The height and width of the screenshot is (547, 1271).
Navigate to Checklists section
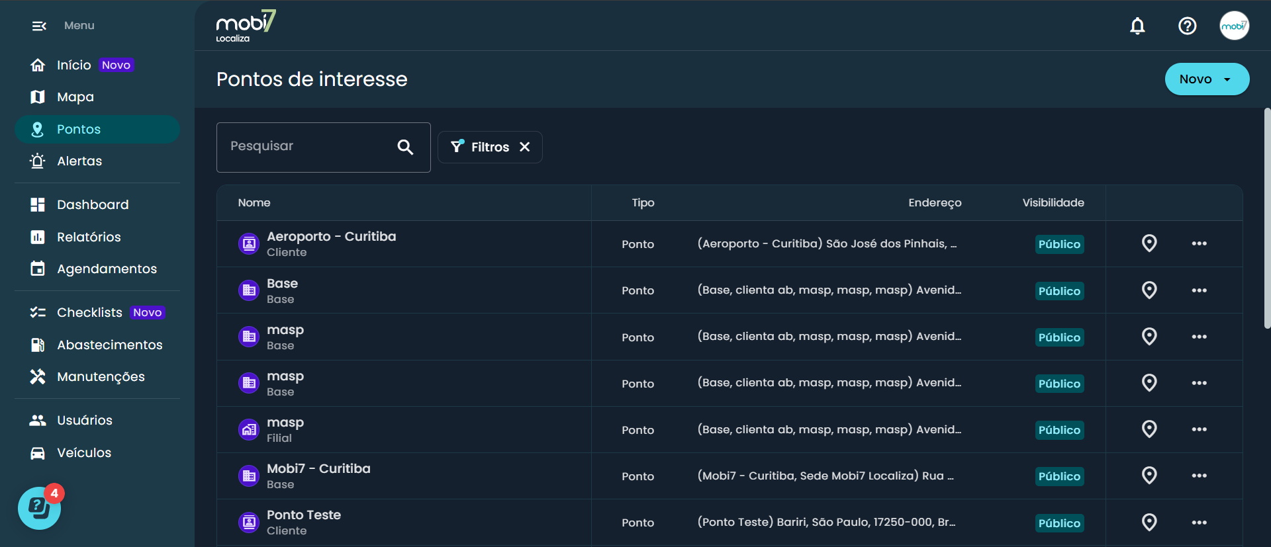pyautogui.click(x=89, y=312)
